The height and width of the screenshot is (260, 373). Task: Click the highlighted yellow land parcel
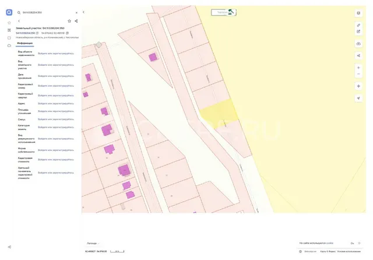[219, 113]
